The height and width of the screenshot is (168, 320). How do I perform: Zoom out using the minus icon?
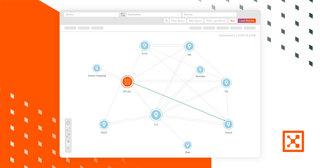click(x=68, y=148)
